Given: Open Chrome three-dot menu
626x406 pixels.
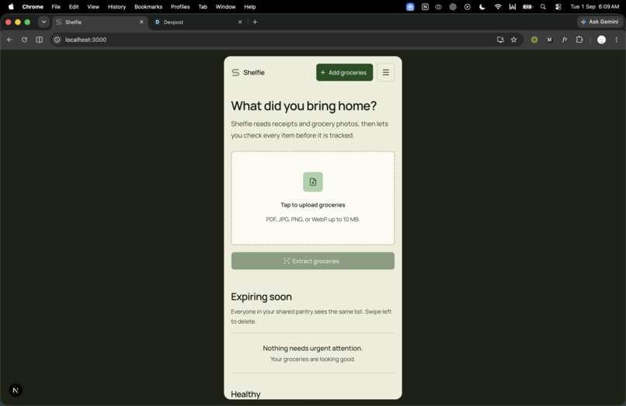Looking at the screenshot, I should coord(617,40).
